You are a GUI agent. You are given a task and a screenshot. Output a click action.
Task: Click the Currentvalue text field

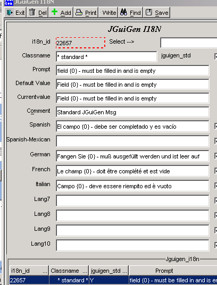point(132,98)
